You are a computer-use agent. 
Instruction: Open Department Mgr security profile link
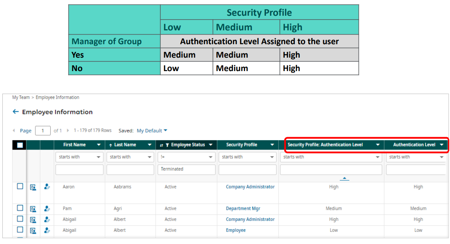pyautogui.click(x=243, y=209)
